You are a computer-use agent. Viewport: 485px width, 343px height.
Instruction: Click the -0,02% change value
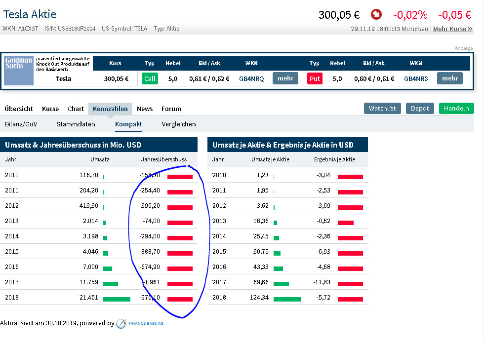pos(410,15)
